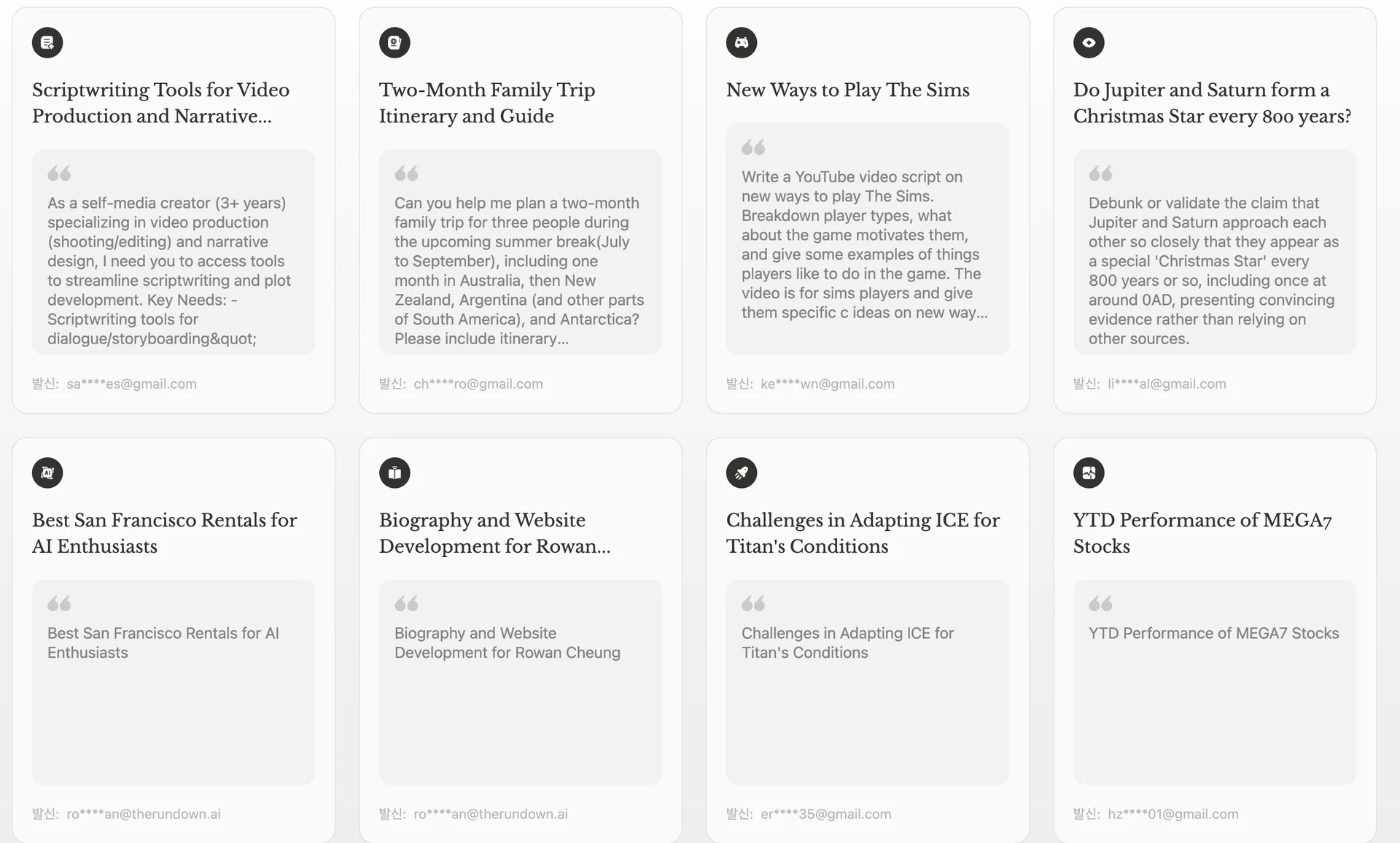Click sender address er****35@gmail.com
Image resolution: width=1400 pixels, height=843 pixels.
[825, 814]
